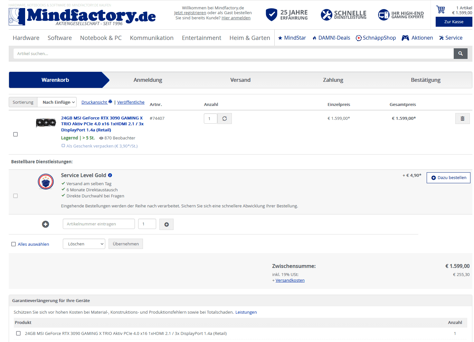This screenshot has height=342, width=474.
Task: Select the Zahlung checkout step
Action: pyautogui.click(x=333, y=80)
